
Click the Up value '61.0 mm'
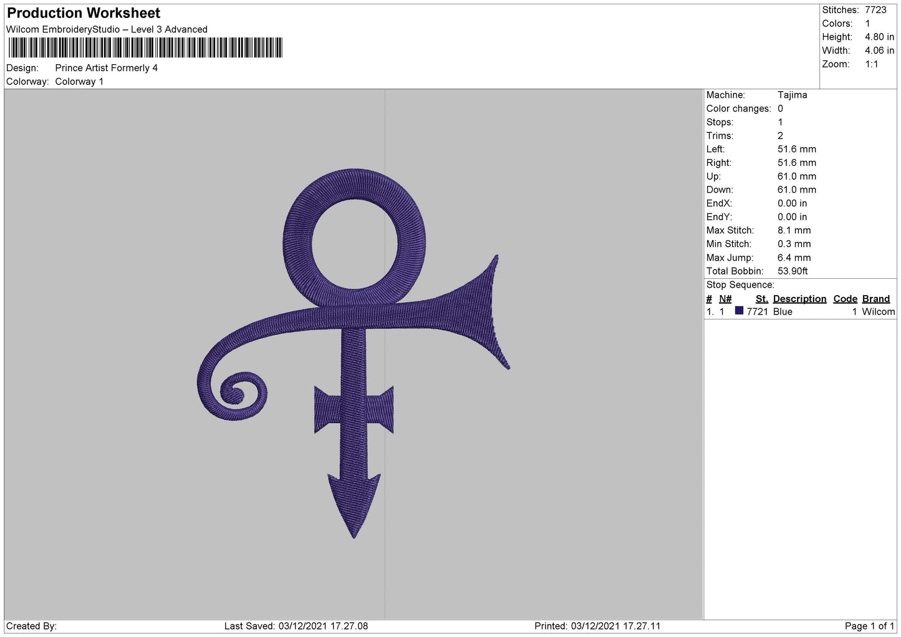click(797, 177)
